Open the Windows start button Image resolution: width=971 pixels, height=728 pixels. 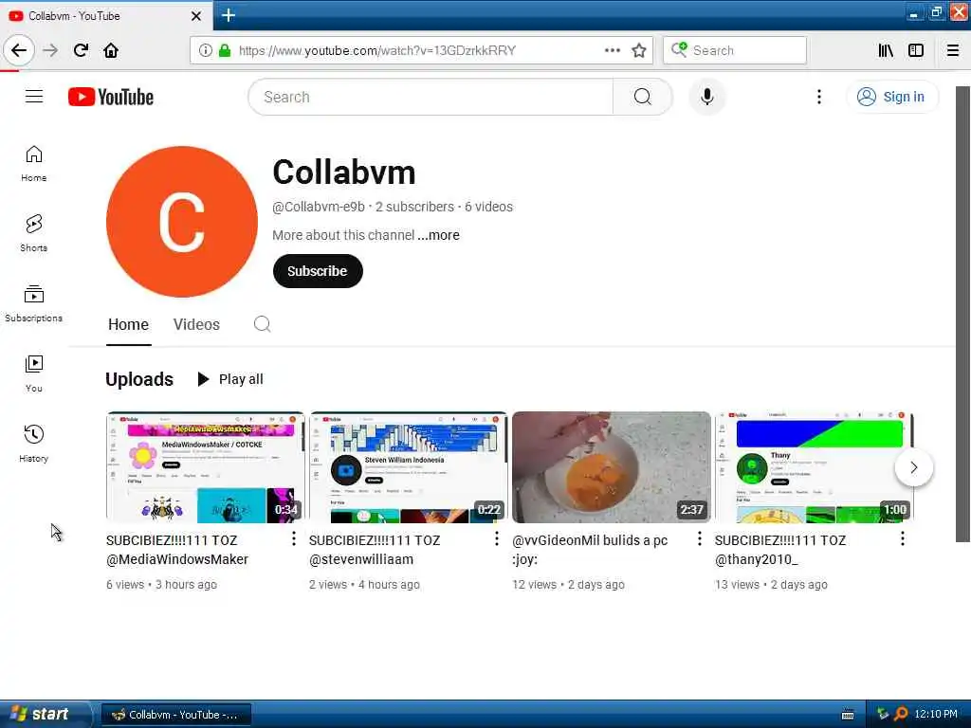pyautogui.click(x=46, y=715)
